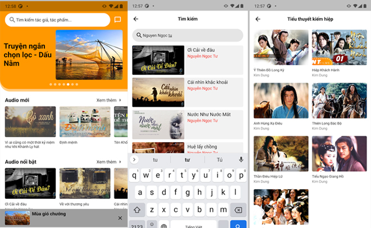Tap the eye icon in the Tiểu thuyết status bar
This screenshot has height=228, width=371.
(x=349, y=6)
